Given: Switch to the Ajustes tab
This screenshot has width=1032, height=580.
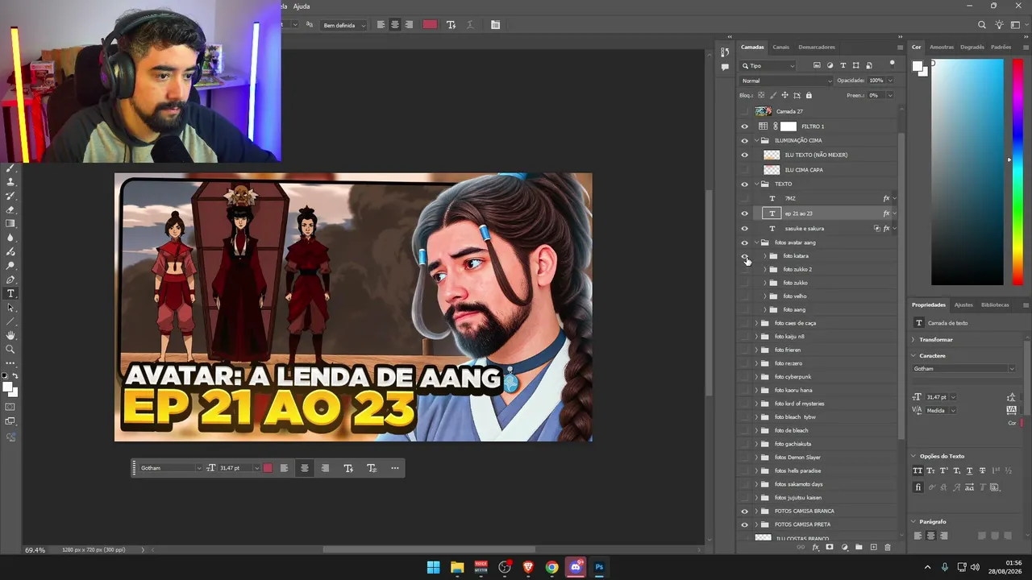Looking at the screenshot, I should pos(963,305).
